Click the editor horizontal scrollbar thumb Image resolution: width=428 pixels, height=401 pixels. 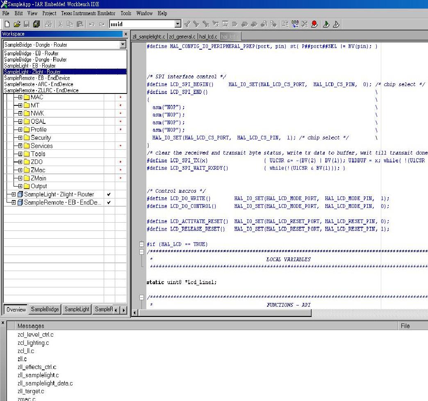pyautogui.click(x=225, y=313)
